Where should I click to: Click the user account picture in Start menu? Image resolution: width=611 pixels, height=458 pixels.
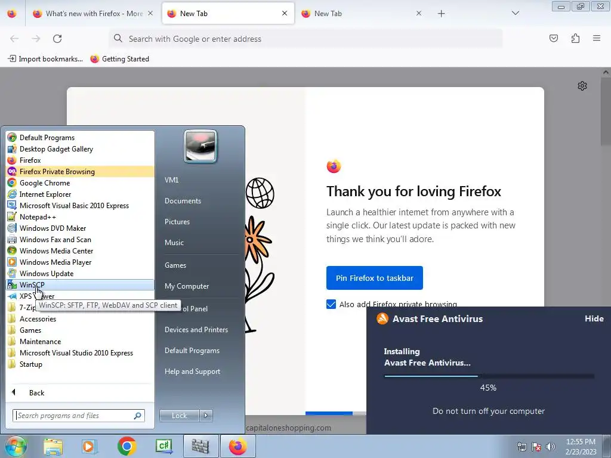(200, 146)
